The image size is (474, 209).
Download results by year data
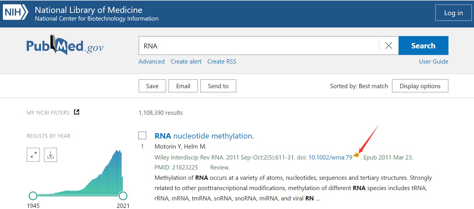[50, 155]
